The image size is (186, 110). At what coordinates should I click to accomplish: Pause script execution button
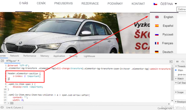point(177,61)
